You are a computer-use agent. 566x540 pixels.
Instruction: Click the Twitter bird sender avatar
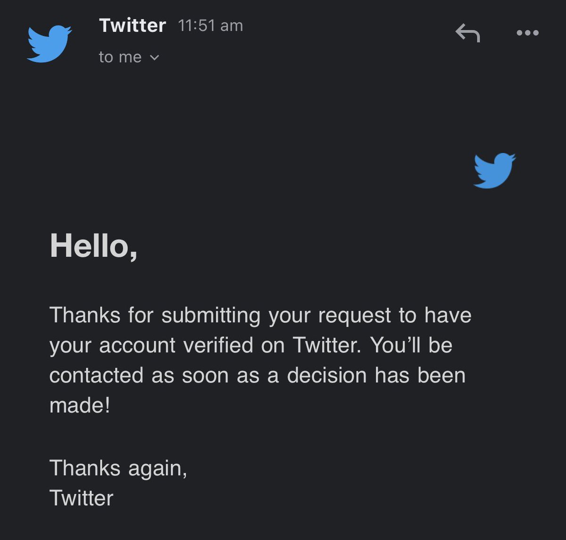pos(49,44)
